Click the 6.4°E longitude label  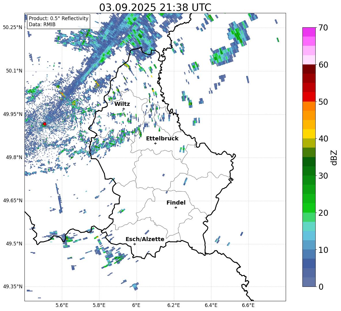tap(211, 306)
